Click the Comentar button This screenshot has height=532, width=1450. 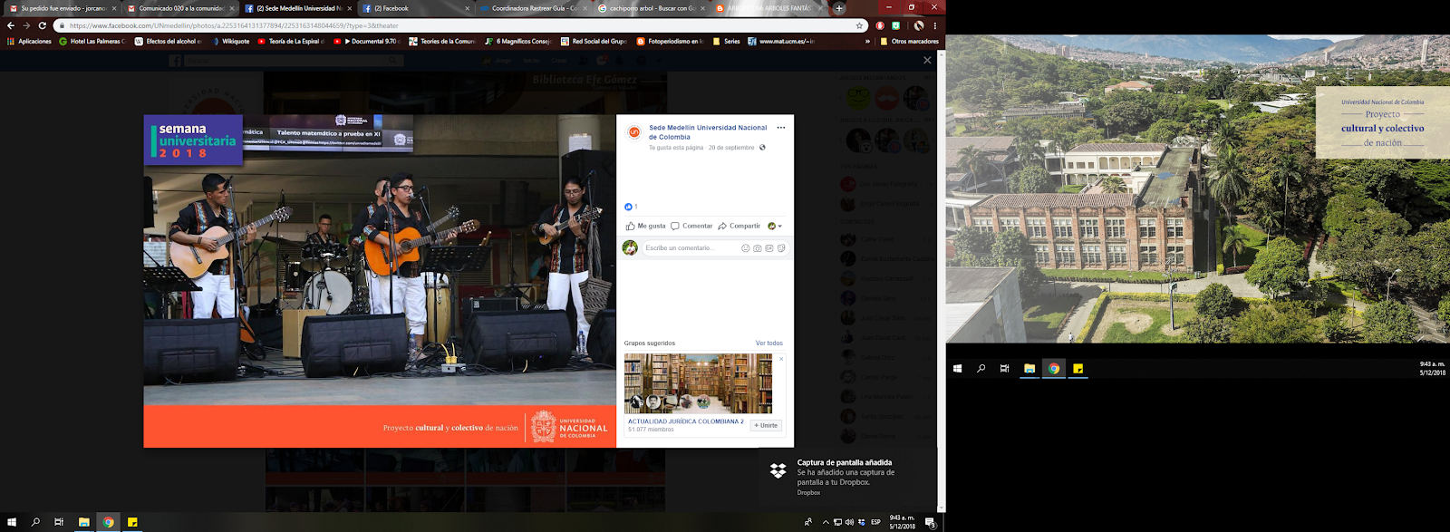[691, 226]
